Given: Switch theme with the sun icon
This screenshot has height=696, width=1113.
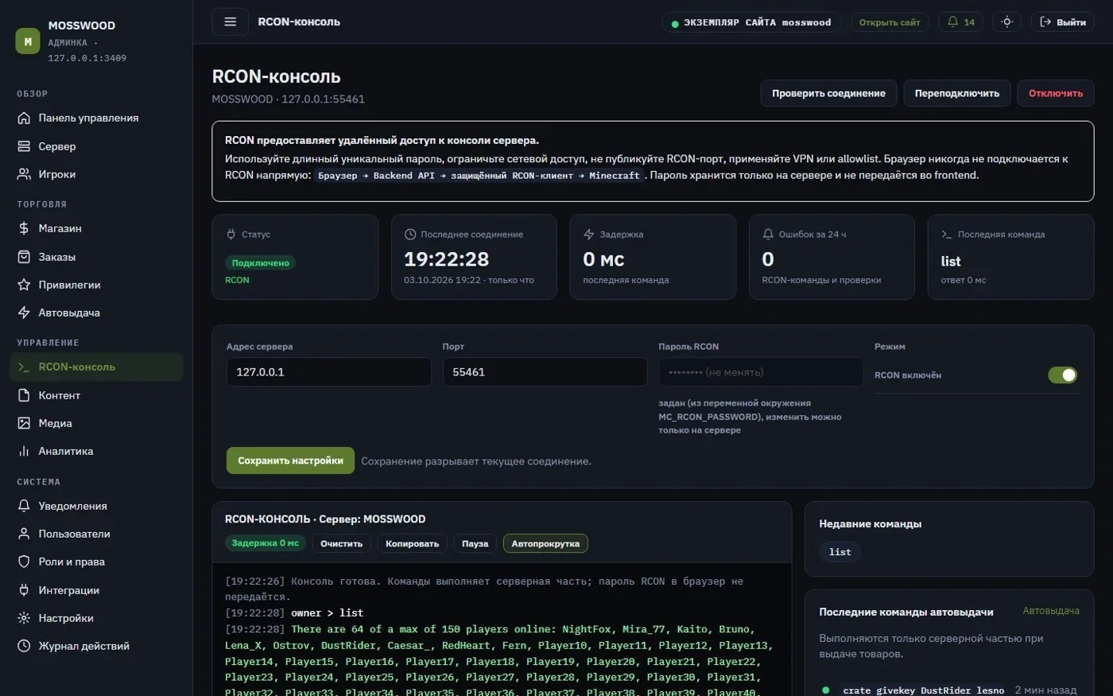Looking at the screenshot, I should coord(1006,21).
